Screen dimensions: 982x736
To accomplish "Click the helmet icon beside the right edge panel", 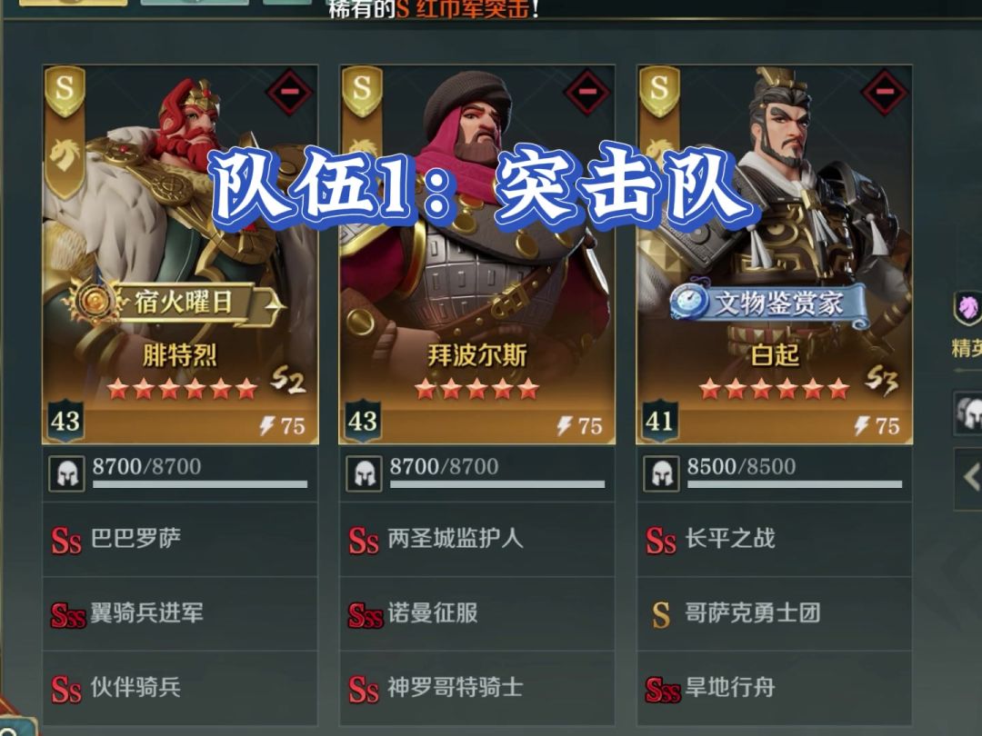I will click(x=969, y=413).
